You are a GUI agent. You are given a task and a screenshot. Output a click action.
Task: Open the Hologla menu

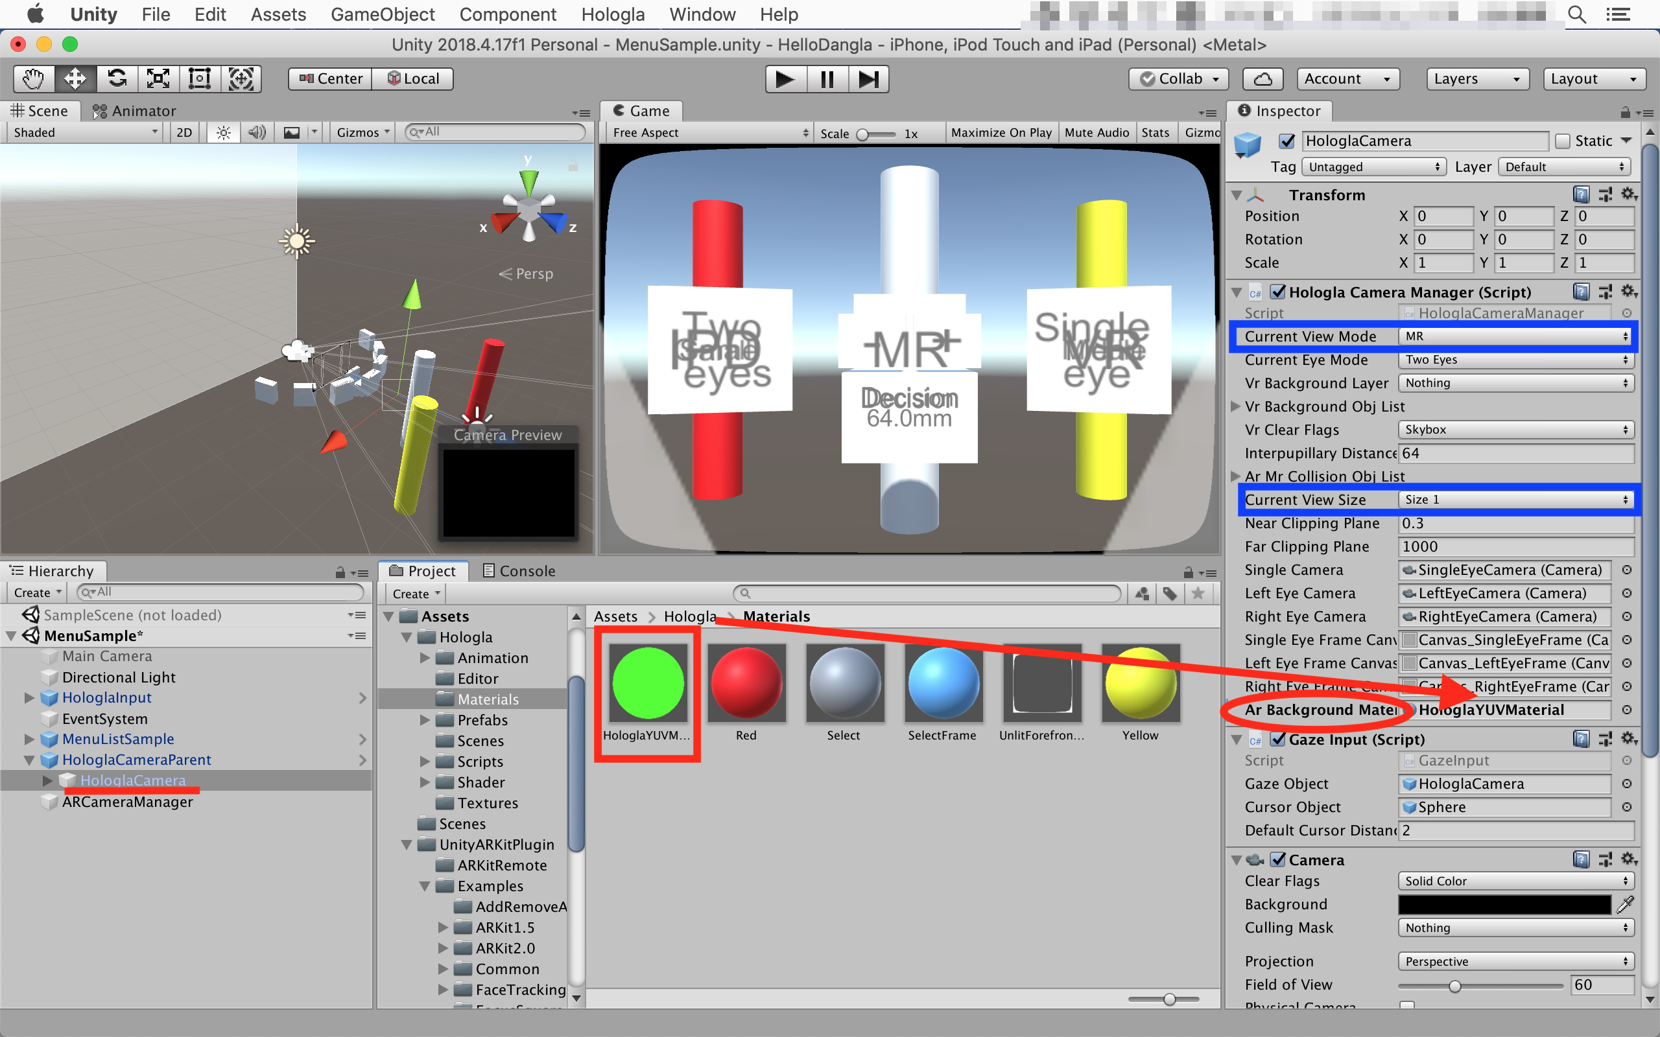click(x=612, y=14)
